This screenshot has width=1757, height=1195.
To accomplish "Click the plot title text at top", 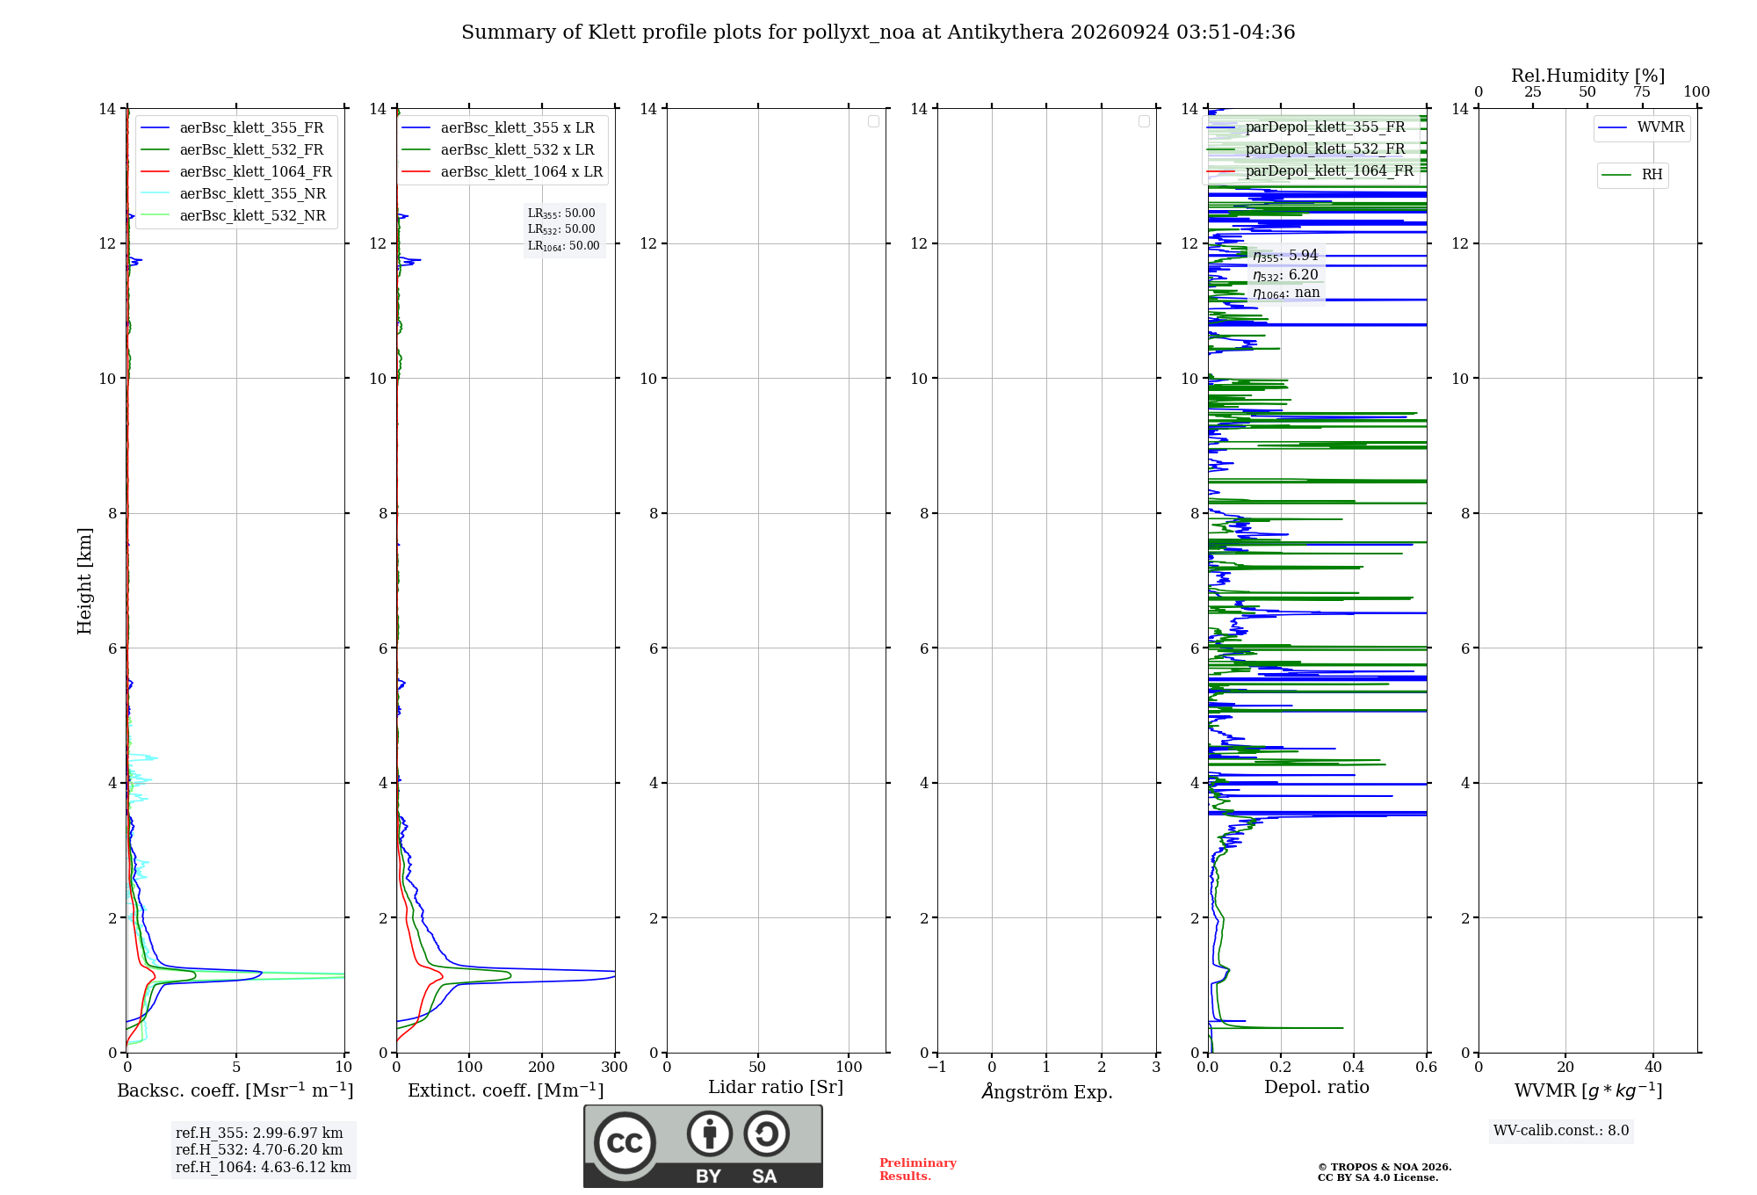I will [x=878, y=33].
